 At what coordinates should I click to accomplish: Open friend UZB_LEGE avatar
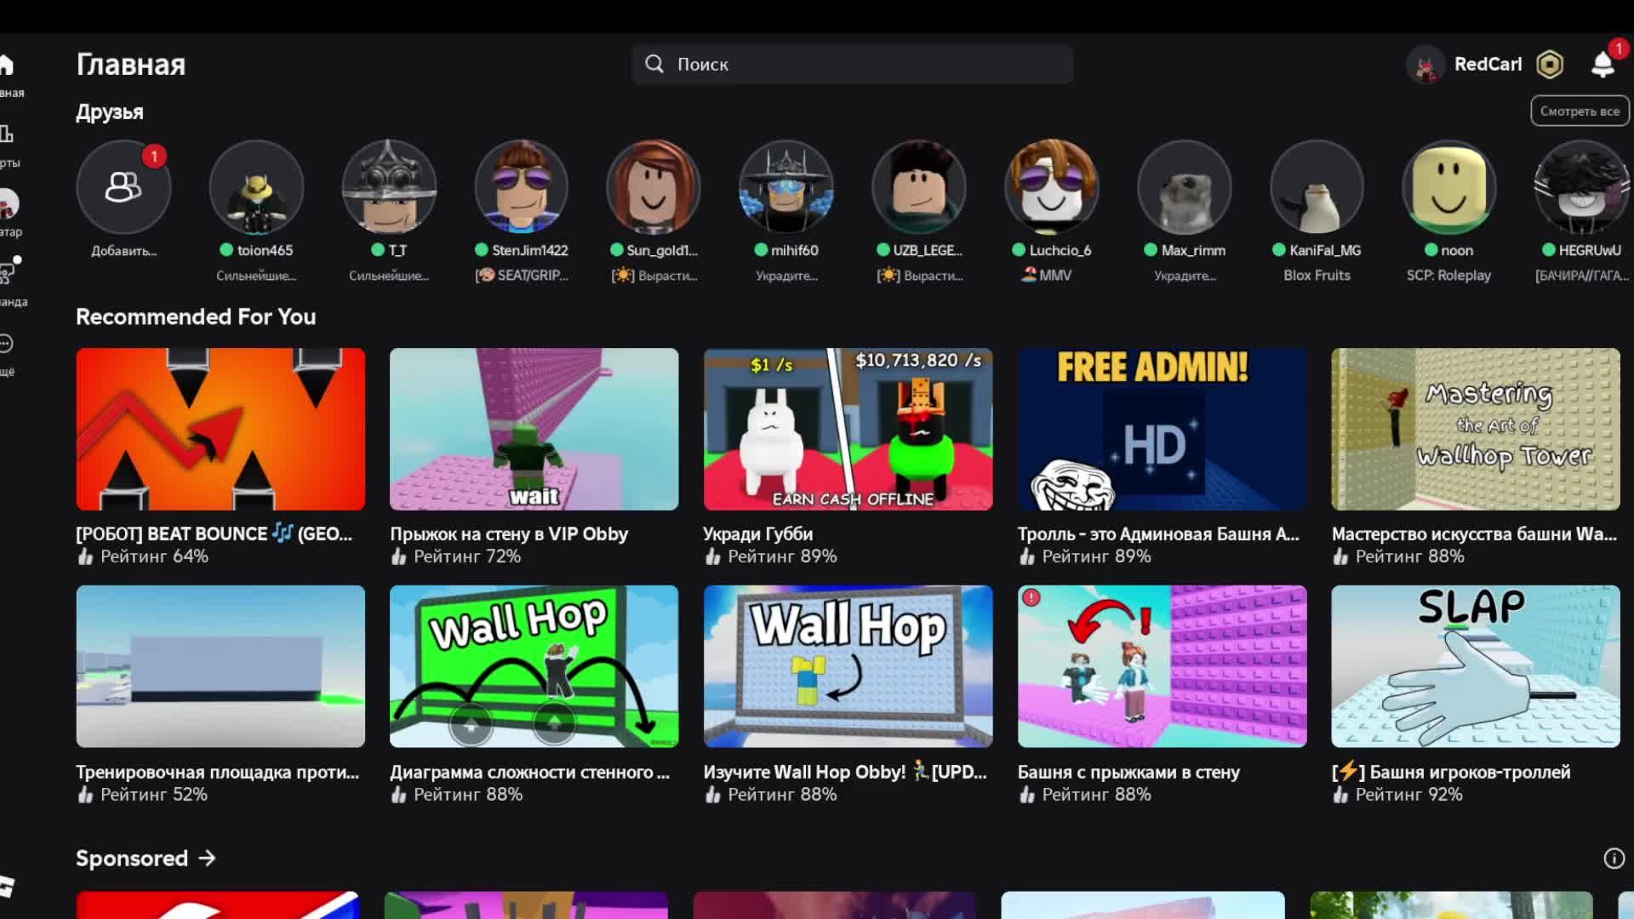(919, 187)
